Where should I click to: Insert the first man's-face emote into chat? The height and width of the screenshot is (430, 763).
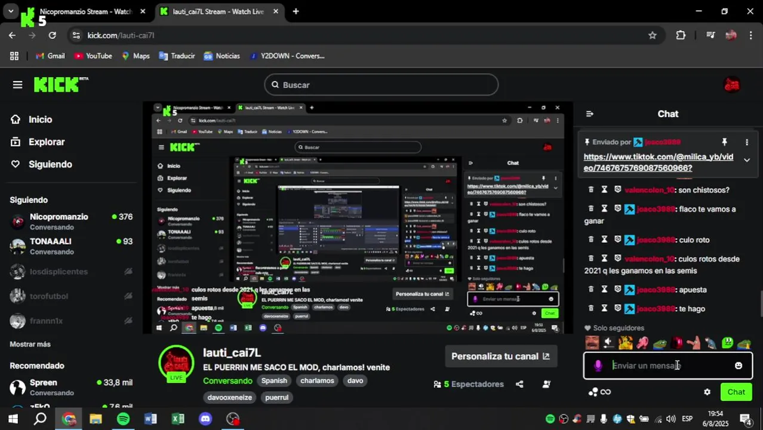(592, 343)
